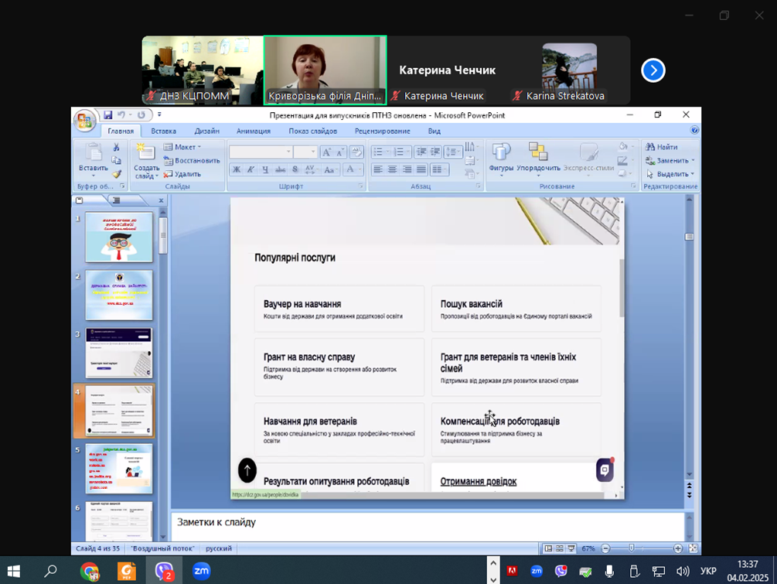
Task: Toggle italic formatting in font group
Action: (250, 169)
